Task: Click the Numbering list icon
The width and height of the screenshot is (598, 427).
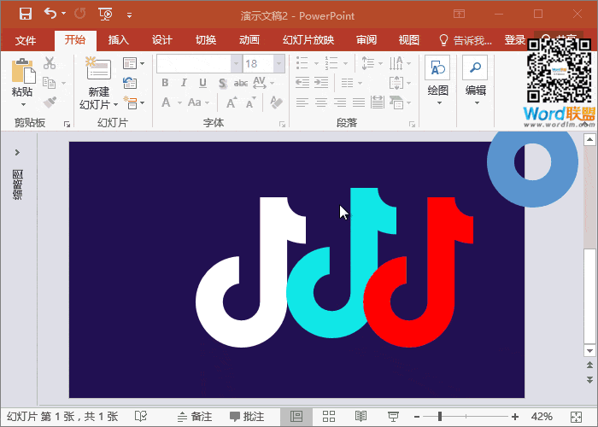Action: pos(331,63)
